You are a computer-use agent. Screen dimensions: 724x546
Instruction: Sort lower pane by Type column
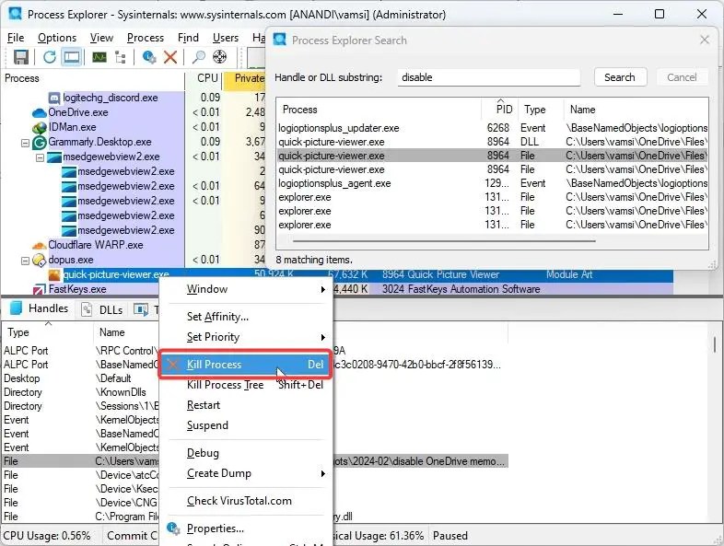48,332
